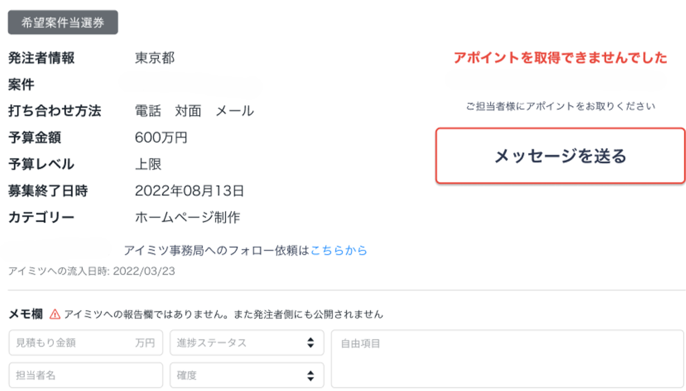Click the 600万円 budget amount
The image size is (686, 391).
(161, 137)
